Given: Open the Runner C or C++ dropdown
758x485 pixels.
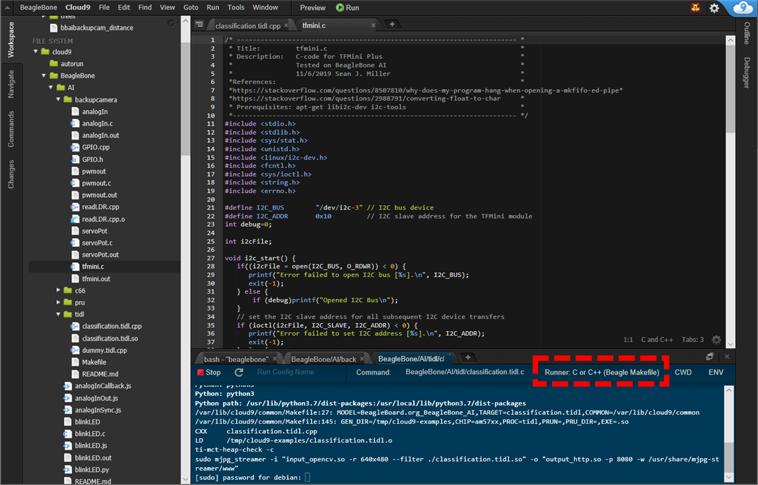Looking at the screenshot, I should 601,372.
